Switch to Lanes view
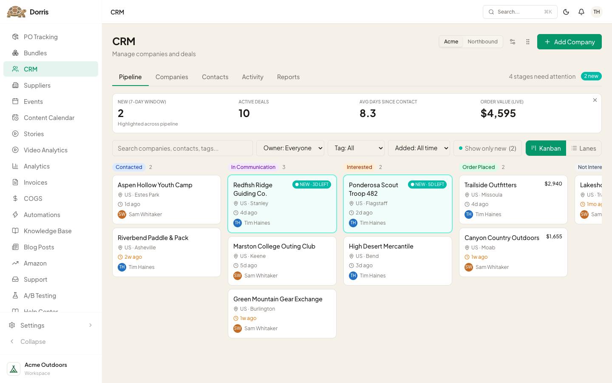Screen dimensions: 612x383 (x=584, y=148)
